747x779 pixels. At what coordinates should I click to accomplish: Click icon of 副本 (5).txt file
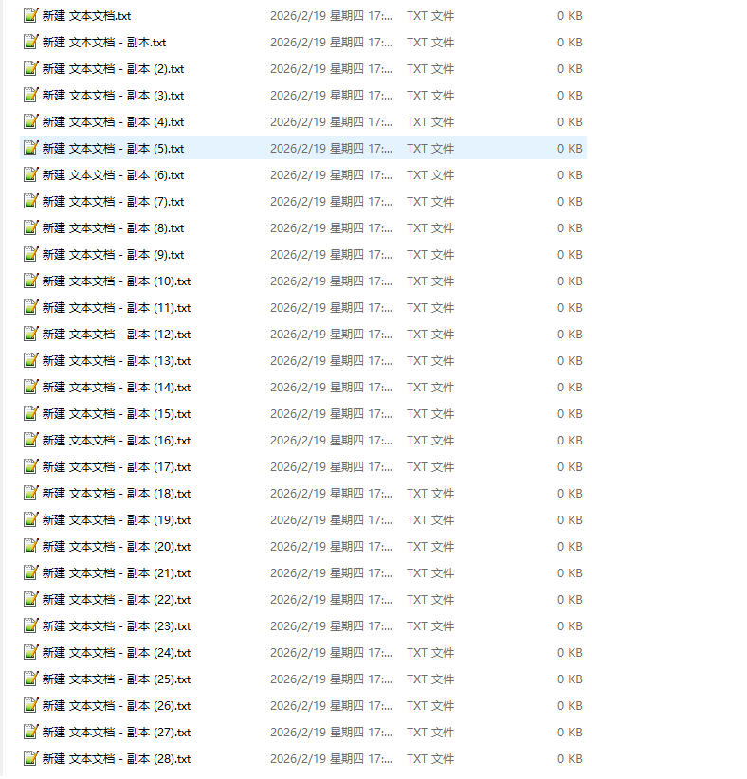31,148
